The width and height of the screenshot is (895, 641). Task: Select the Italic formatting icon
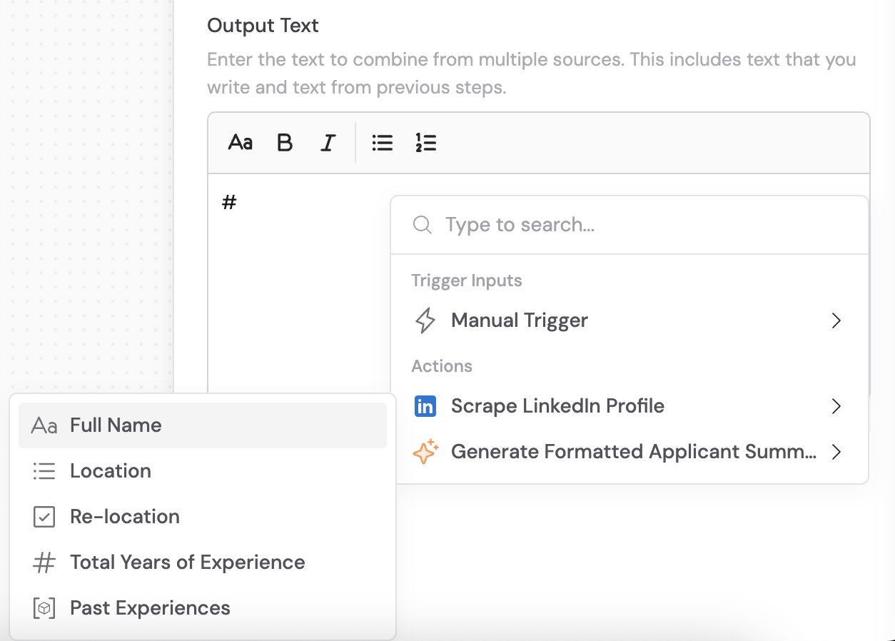tap(328, 142)
